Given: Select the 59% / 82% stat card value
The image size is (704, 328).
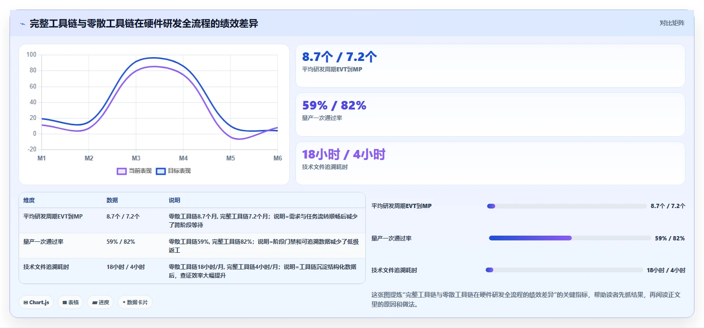Looking at the screenshot, I should pos(334,106).
